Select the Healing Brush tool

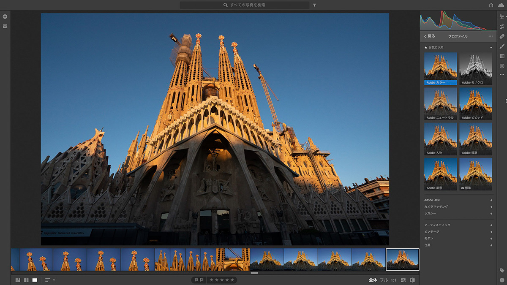[502, 36]
